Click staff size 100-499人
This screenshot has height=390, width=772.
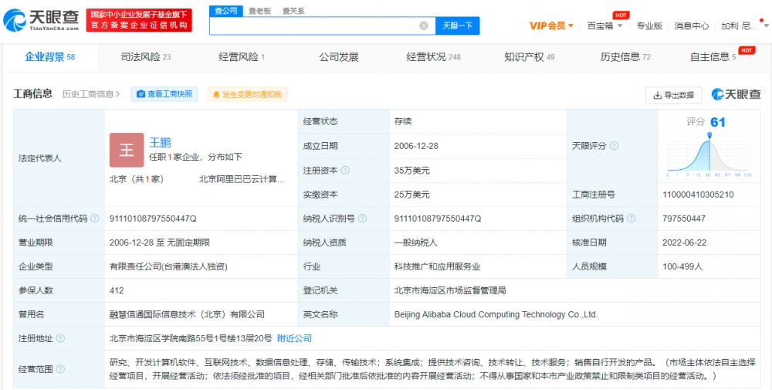(x=683, y=266)
